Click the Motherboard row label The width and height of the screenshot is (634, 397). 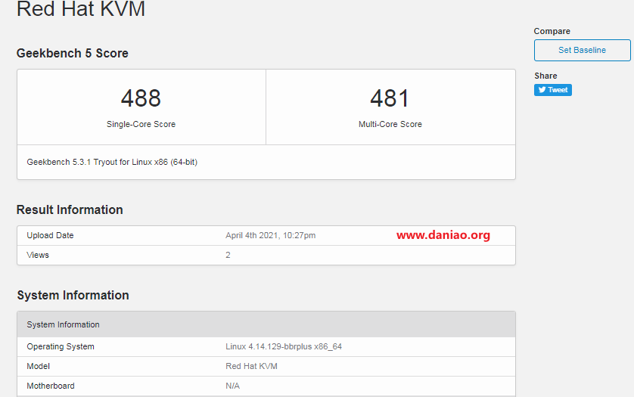click(51, 386)
